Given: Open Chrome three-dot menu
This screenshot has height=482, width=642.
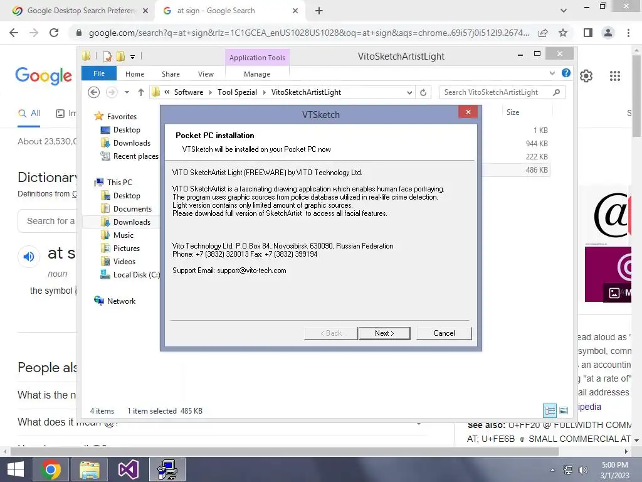Looking at the screenshot, I should click(628, 33).
